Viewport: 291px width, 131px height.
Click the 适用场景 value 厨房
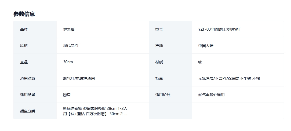(x=67, y=95)
